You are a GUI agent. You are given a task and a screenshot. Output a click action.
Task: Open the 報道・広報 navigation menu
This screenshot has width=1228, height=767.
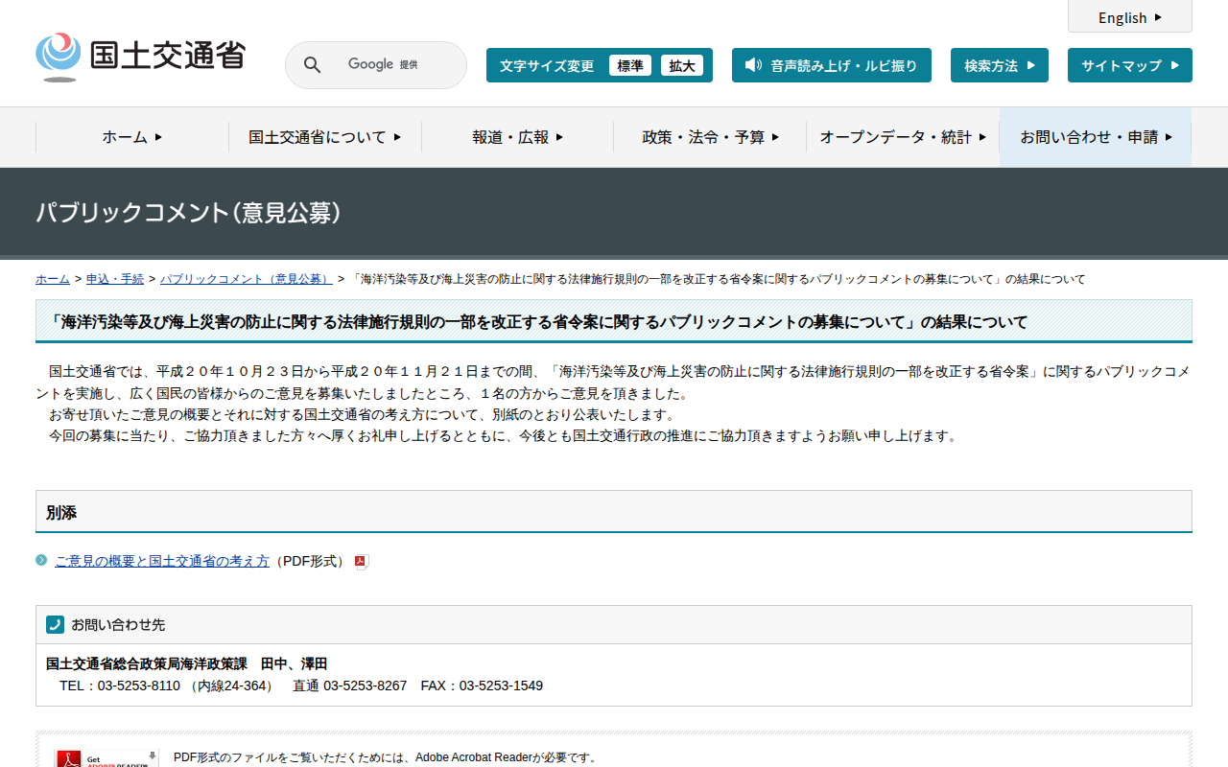[517, 137]
